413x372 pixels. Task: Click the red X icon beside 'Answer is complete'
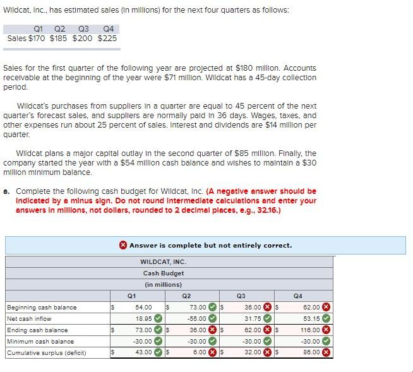click(x=123, y=245)
